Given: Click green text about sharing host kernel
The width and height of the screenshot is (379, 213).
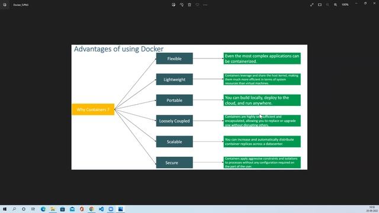Looking at the screenshot, I should pyautogui.click(x=262, y=79).
